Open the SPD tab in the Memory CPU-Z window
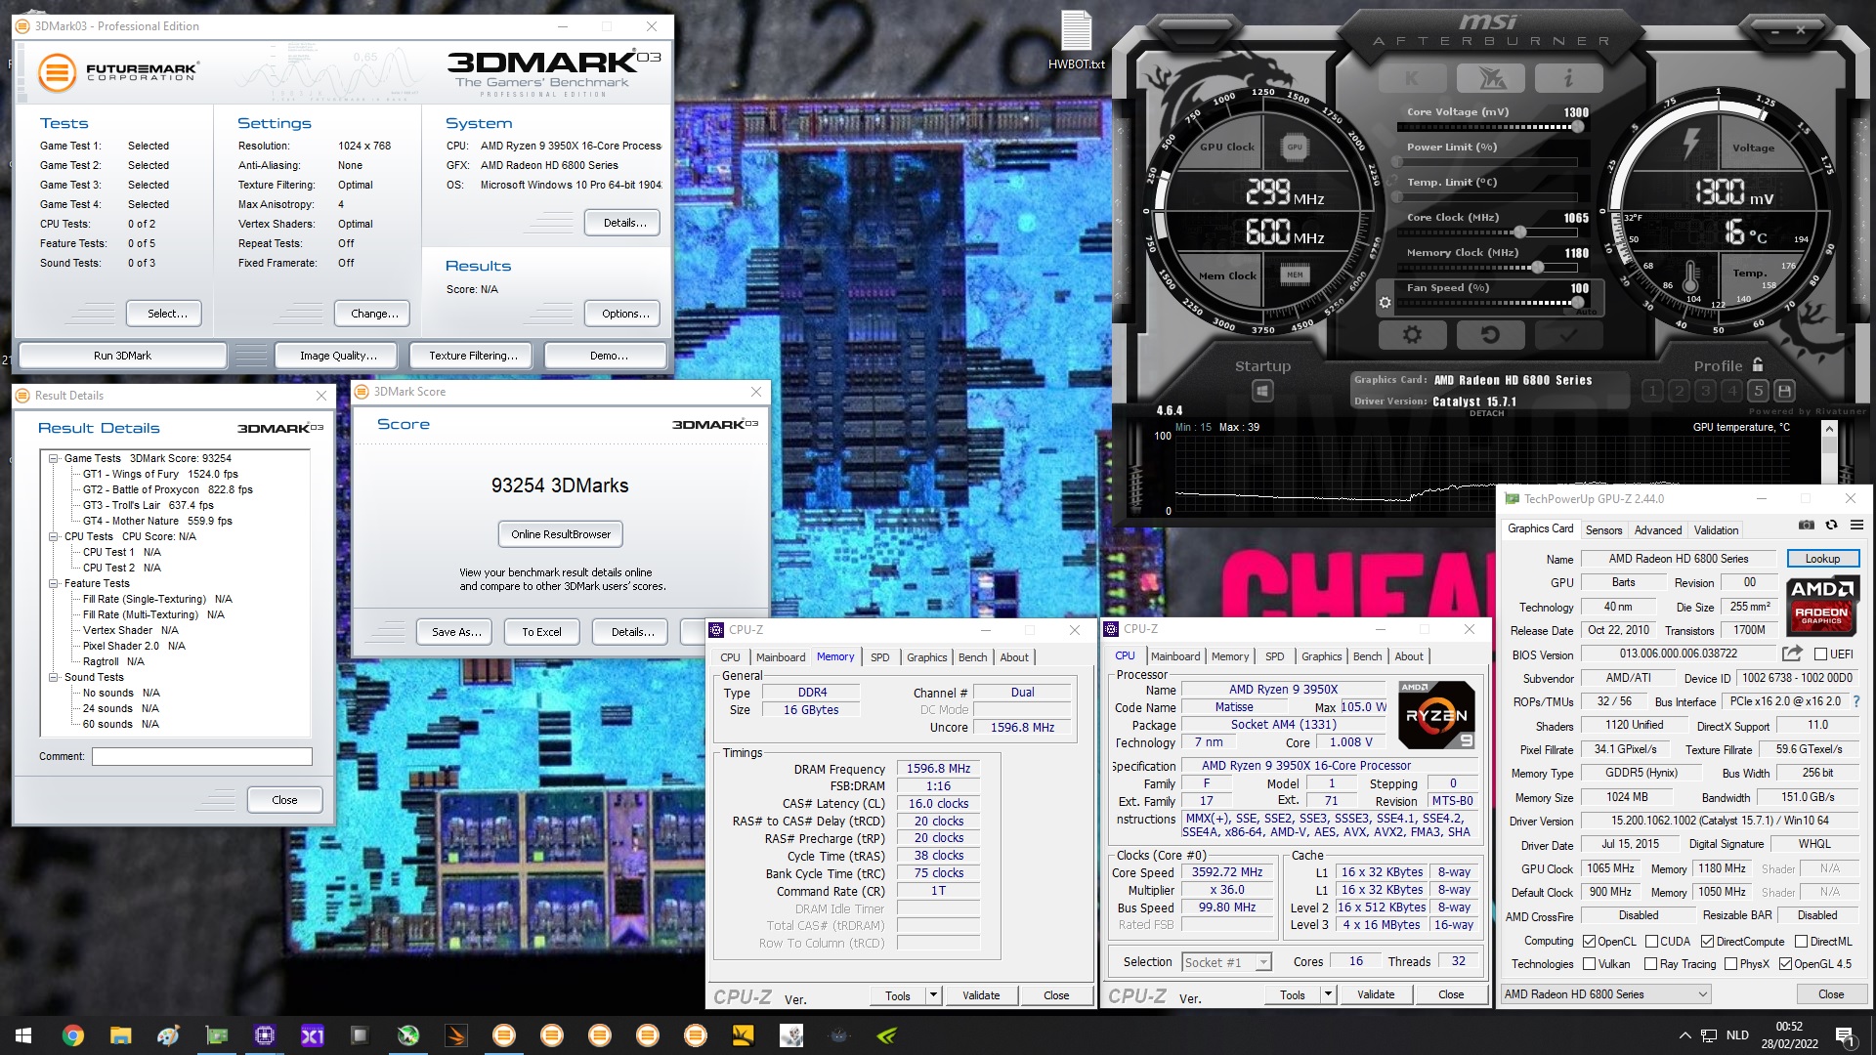This screenshot has width=1876, height=1055. tap(880, 657)
